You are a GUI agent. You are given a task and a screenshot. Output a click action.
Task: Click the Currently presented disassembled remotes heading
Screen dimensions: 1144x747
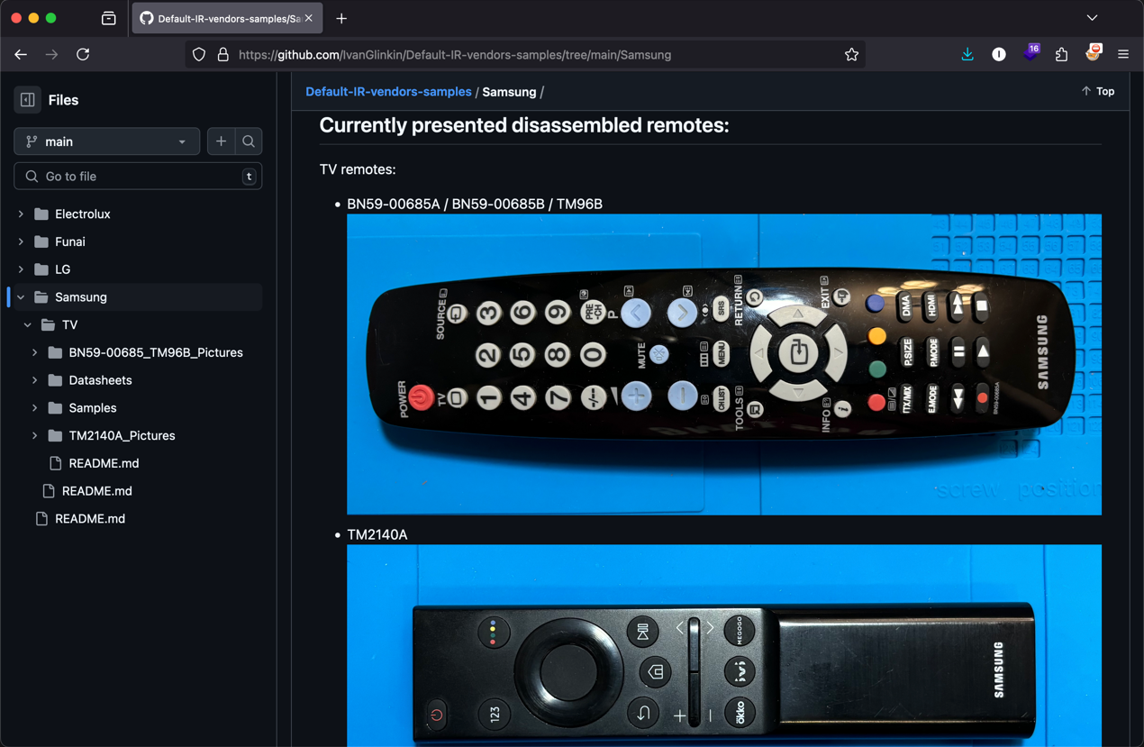click(524, 125)
